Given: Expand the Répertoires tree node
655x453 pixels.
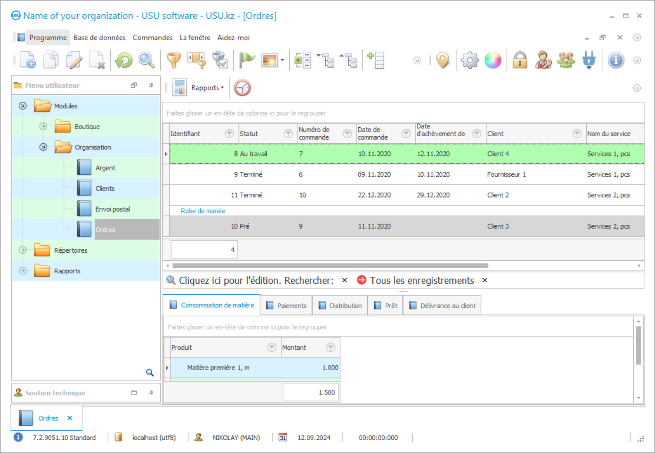Looking at the screenshot, I should (x=23, y=250).
